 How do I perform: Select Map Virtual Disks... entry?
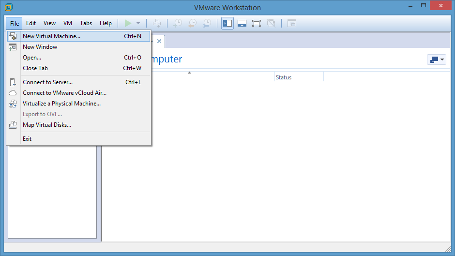(78, 125)
